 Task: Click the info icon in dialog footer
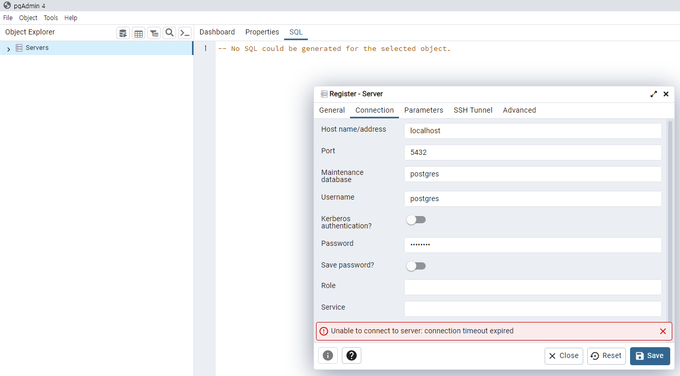tap(328, 355)
